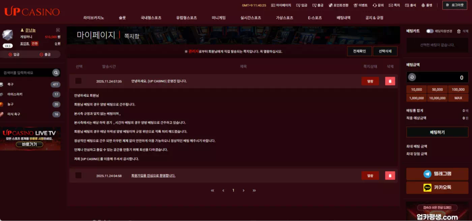Click the sidebar search input field
This screenshot has width=472, height=221.
(x=27, y=73)
